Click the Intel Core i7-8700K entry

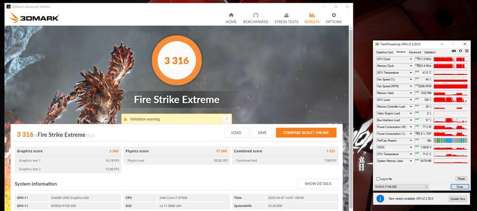pyautogui.click(x=173, y=198)
